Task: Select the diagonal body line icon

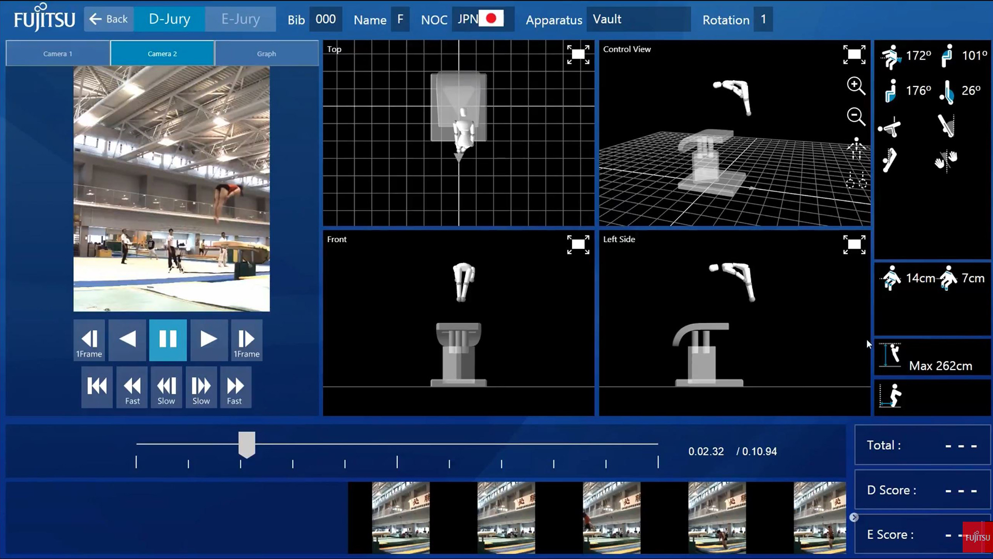Action: click(x=946, y=126)
